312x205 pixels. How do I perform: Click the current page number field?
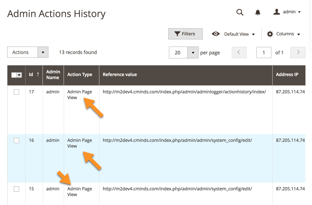[x=264, y=53]
